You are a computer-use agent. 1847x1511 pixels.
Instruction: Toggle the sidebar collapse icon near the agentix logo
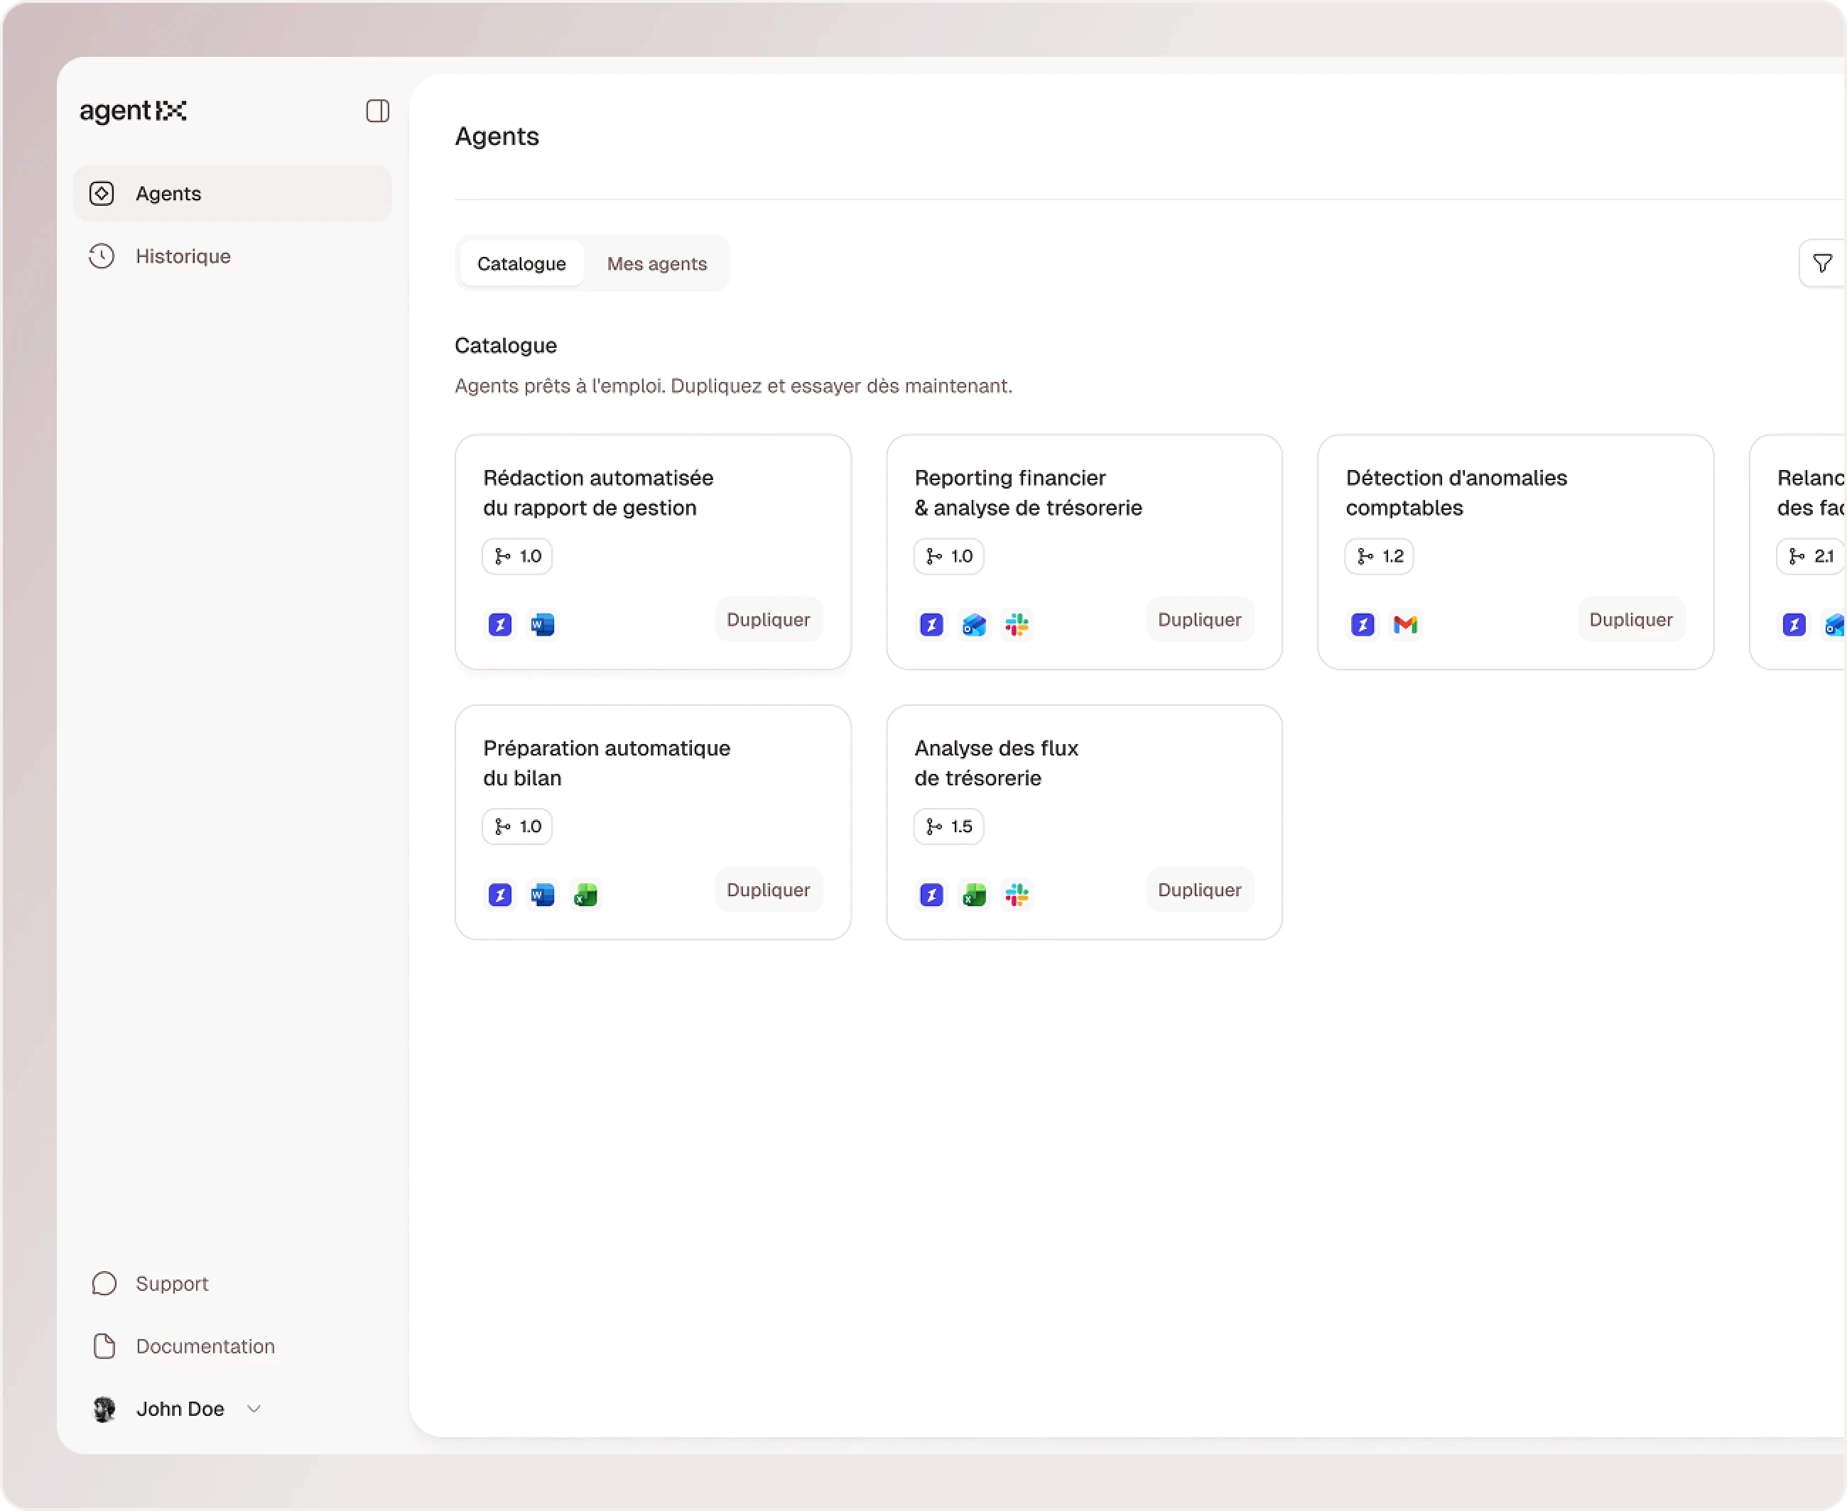377,111
